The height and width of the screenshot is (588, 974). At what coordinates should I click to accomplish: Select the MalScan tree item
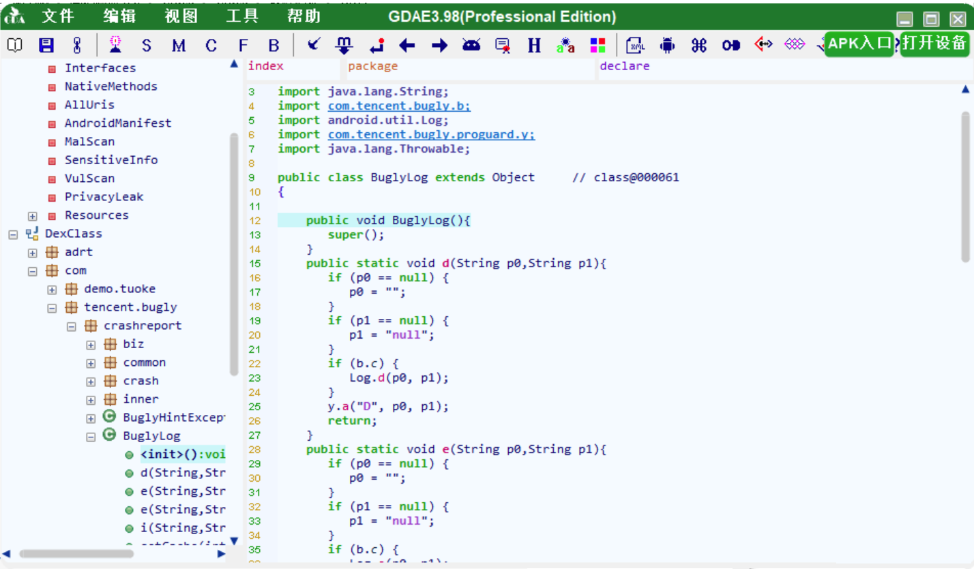[x=89, y=142]
